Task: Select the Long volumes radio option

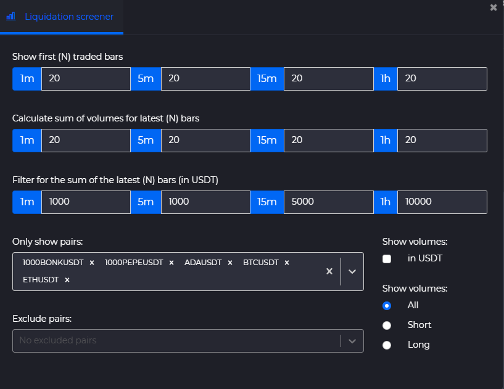Action: coord(387,345)
